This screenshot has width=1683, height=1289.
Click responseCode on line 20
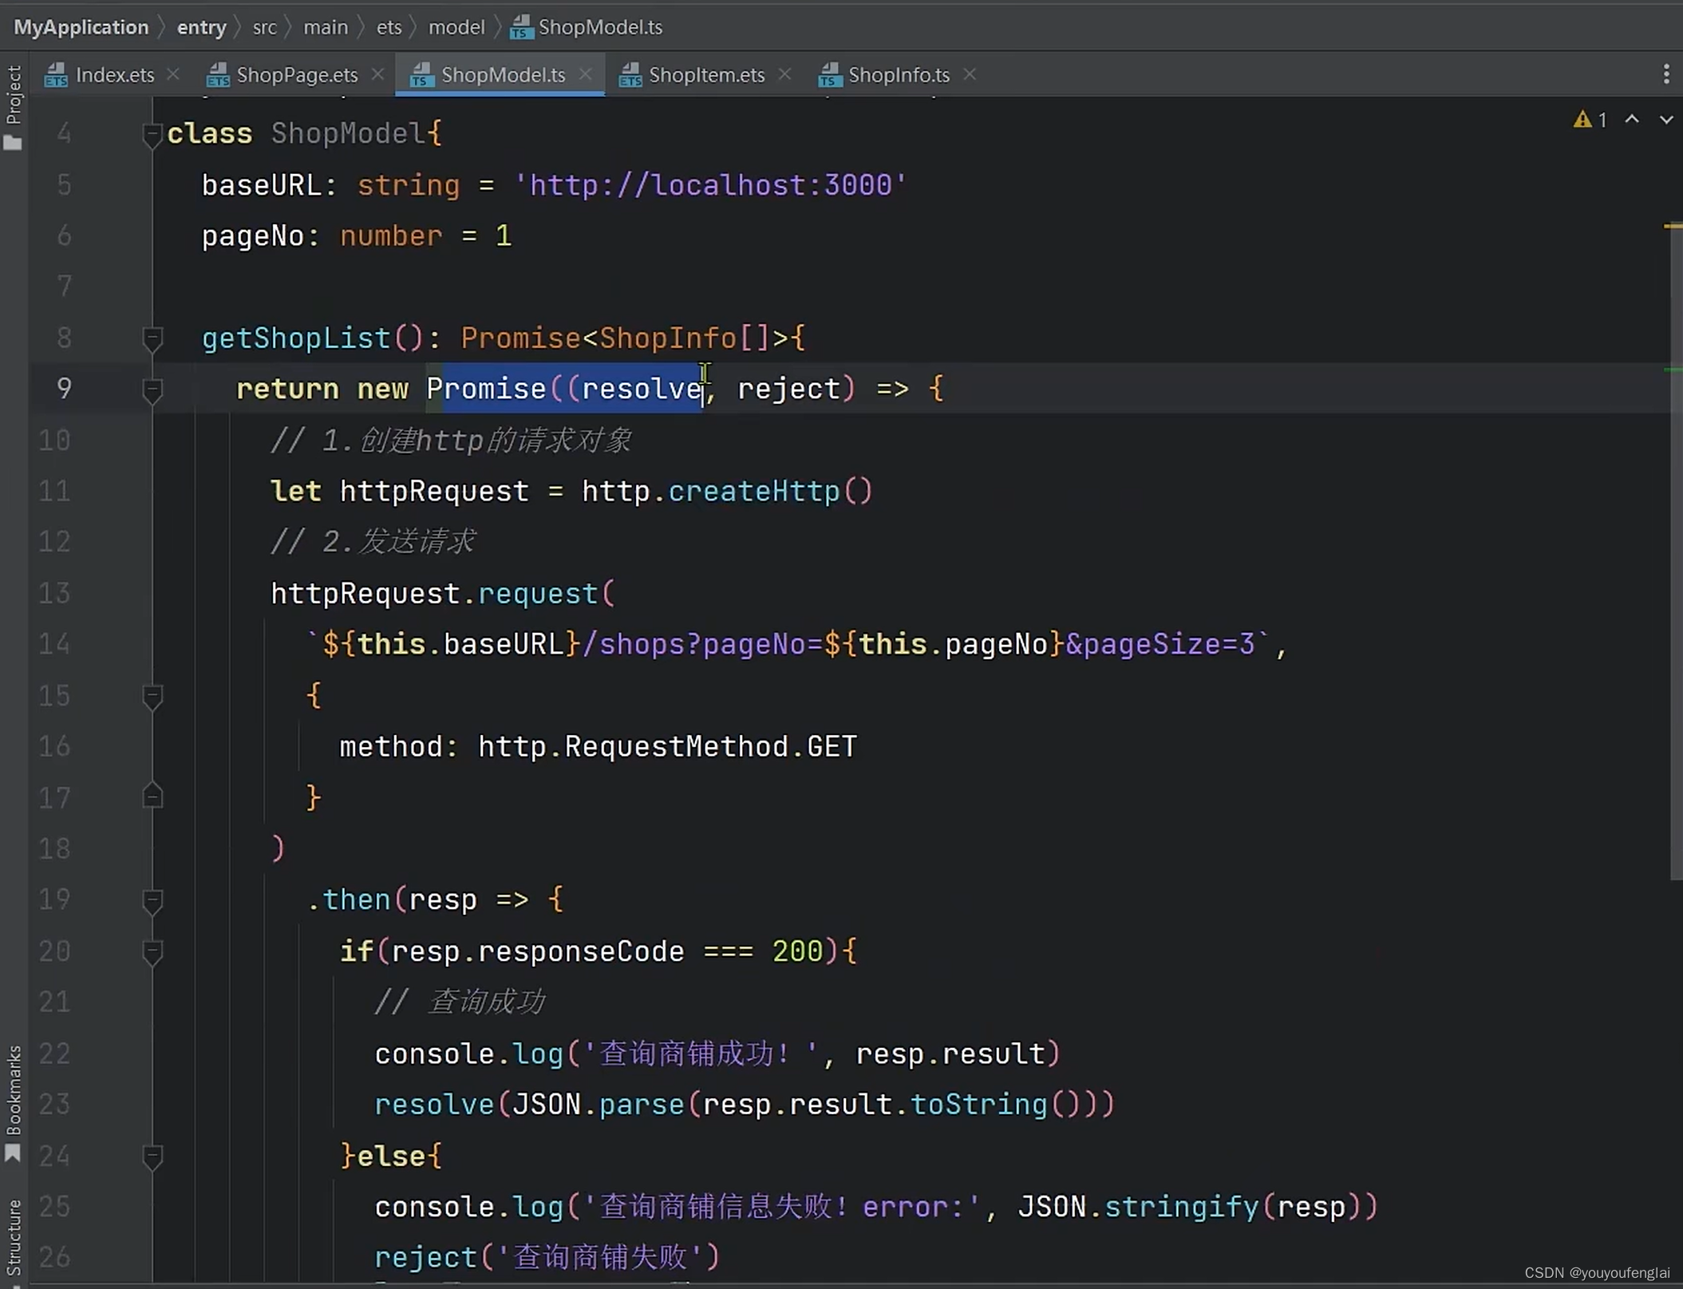(x=581, y=951)
